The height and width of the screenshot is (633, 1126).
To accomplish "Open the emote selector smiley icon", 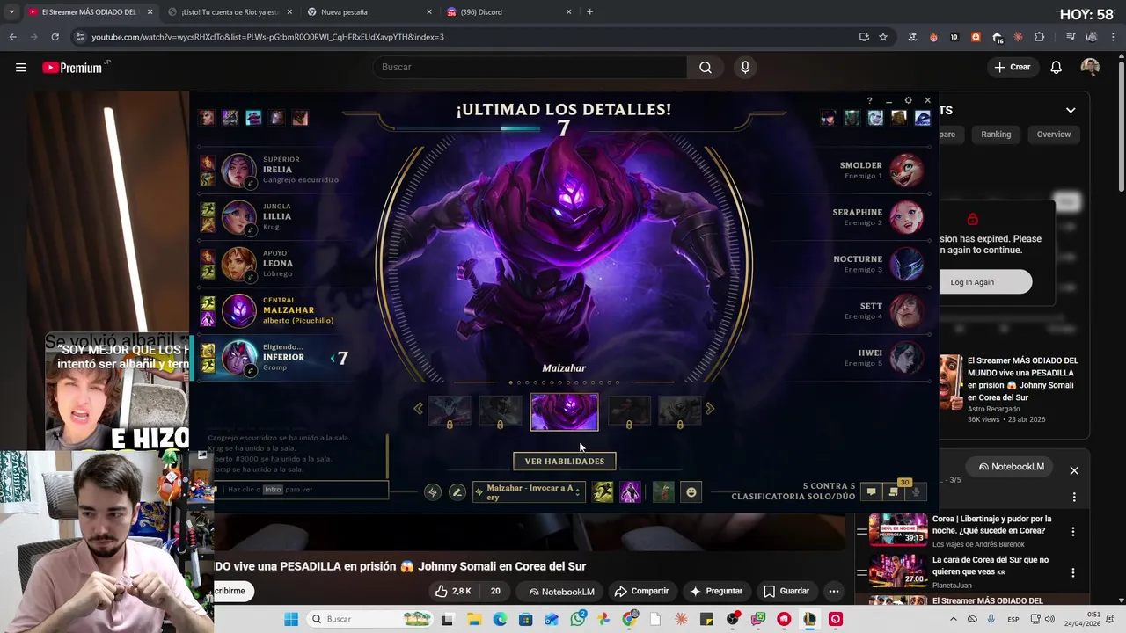I will [x=691, y=492].
